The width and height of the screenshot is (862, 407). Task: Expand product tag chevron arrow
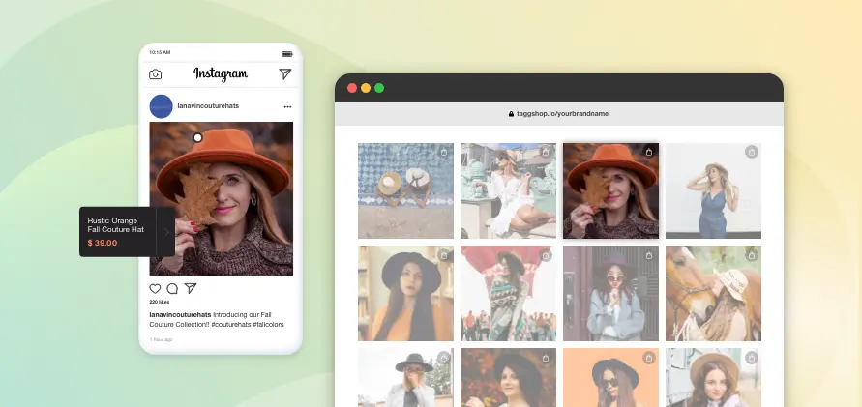click(165, 232)
